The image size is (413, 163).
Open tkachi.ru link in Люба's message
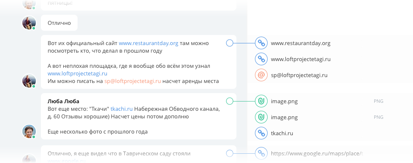(x=122, y=109)
